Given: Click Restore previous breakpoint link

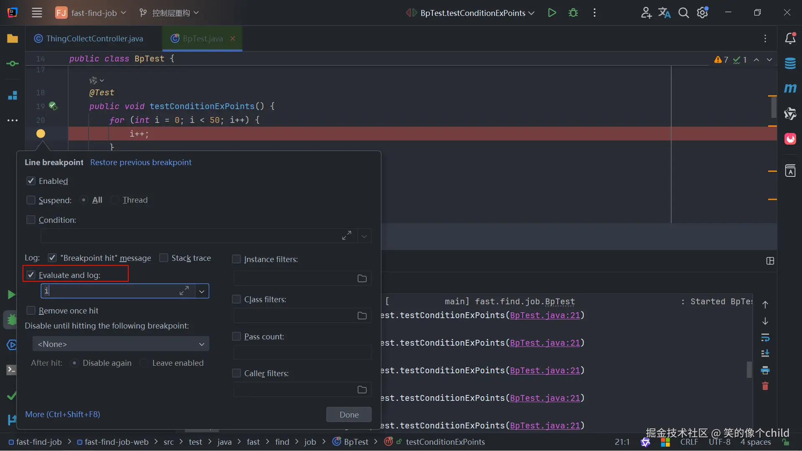Looking at the screenshot, I should click(x=141, y=163).
